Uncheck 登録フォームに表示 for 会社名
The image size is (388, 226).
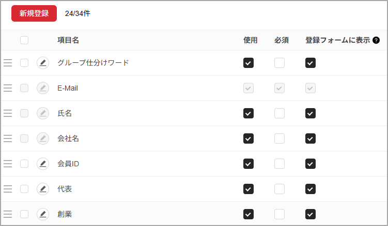click(x=311, y=138)
